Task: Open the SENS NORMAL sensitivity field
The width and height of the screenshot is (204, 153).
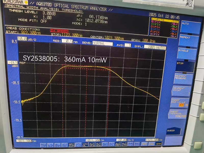Action: point(102,43)
